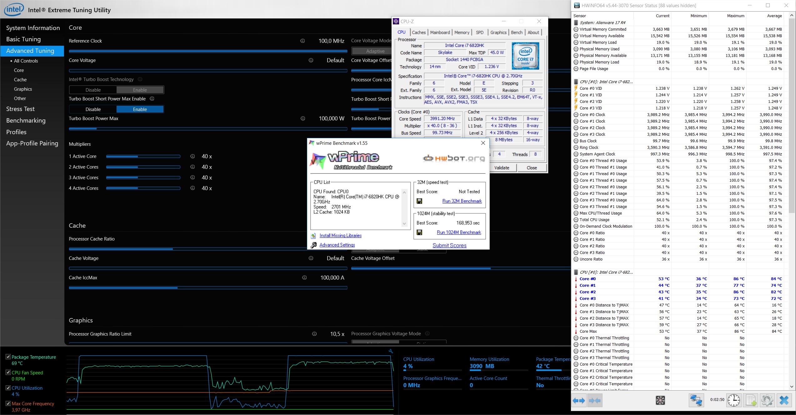Uncheck the CPU Fan Speed checkbox
This screenshot has width=796, height=415.
pyautogui.click(x=8, y=372)
